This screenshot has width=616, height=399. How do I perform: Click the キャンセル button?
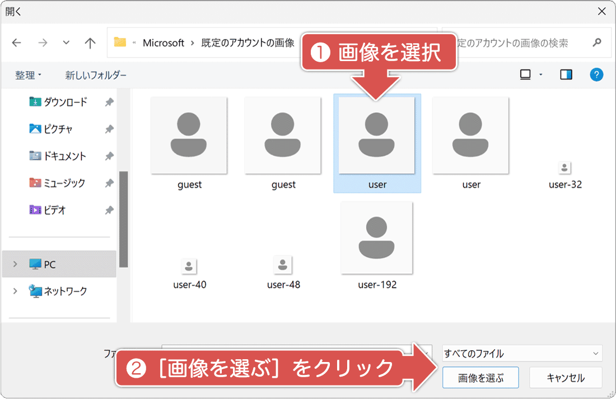point(566,377)
